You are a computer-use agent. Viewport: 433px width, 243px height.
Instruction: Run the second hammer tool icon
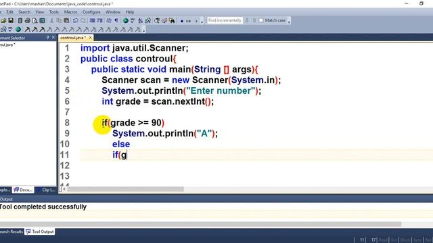tap(35, 30)
